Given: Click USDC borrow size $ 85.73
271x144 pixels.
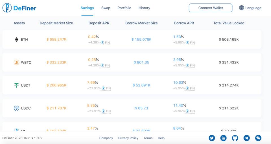Looking at the screenshot, I should coord(141,108).
